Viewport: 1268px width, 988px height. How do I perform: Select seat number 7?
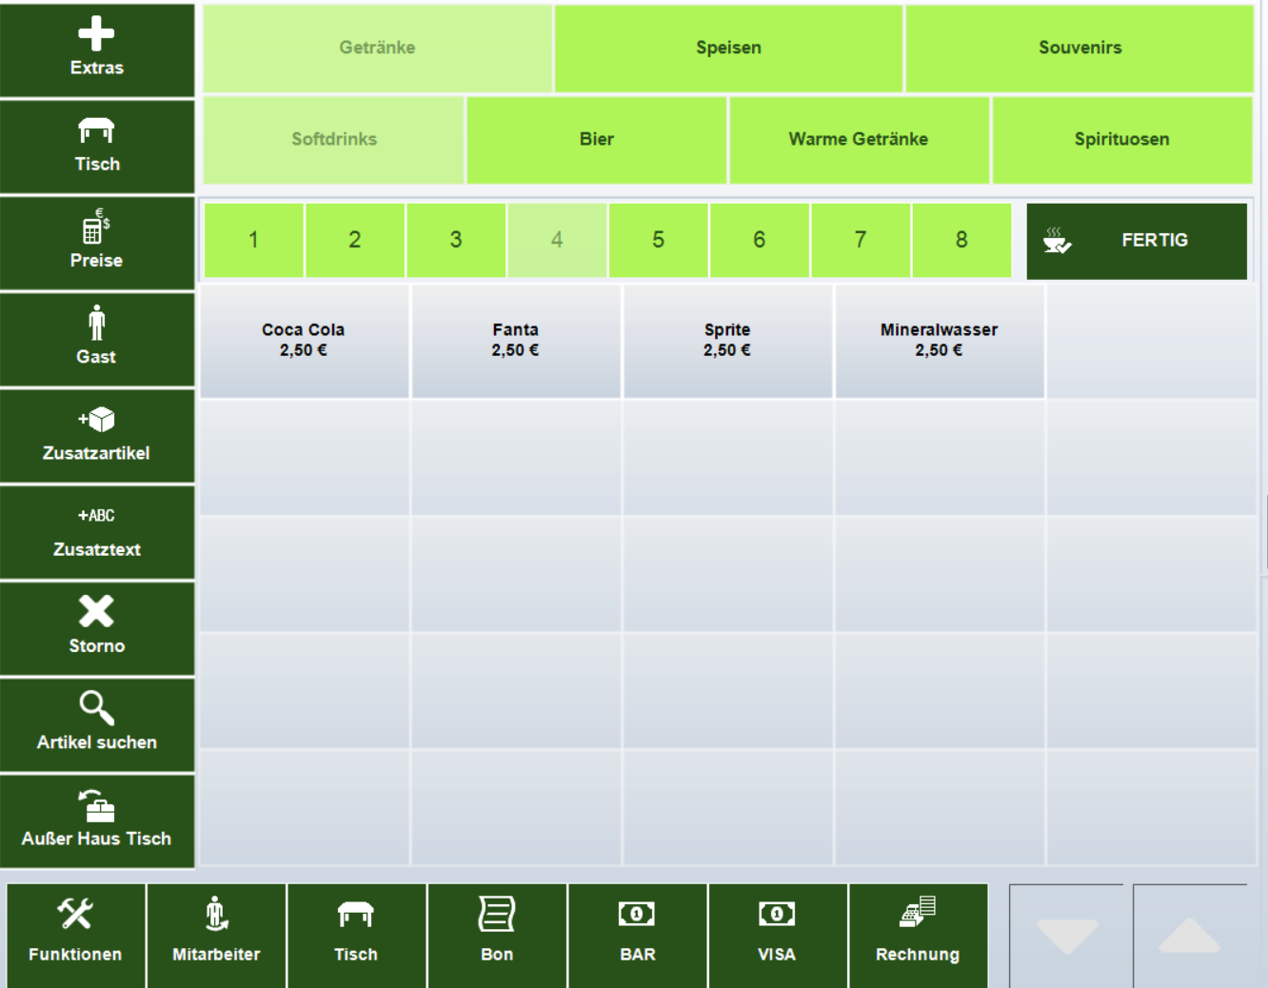[x=861, y=240]
